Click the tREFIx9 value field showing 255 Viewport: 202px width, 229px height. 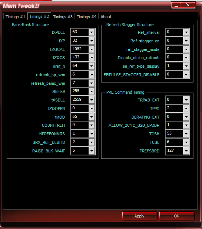(80, 91)
